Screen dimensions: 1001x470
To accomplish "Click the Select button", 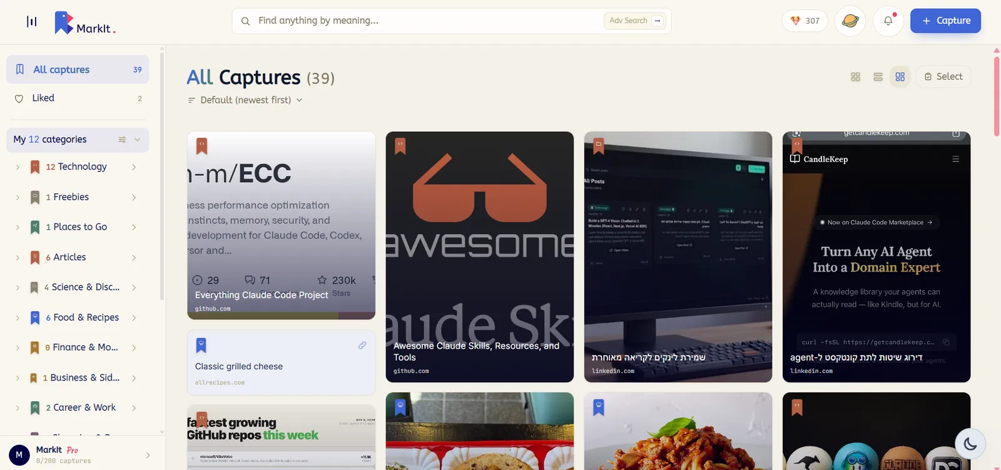I will (943, 76).
